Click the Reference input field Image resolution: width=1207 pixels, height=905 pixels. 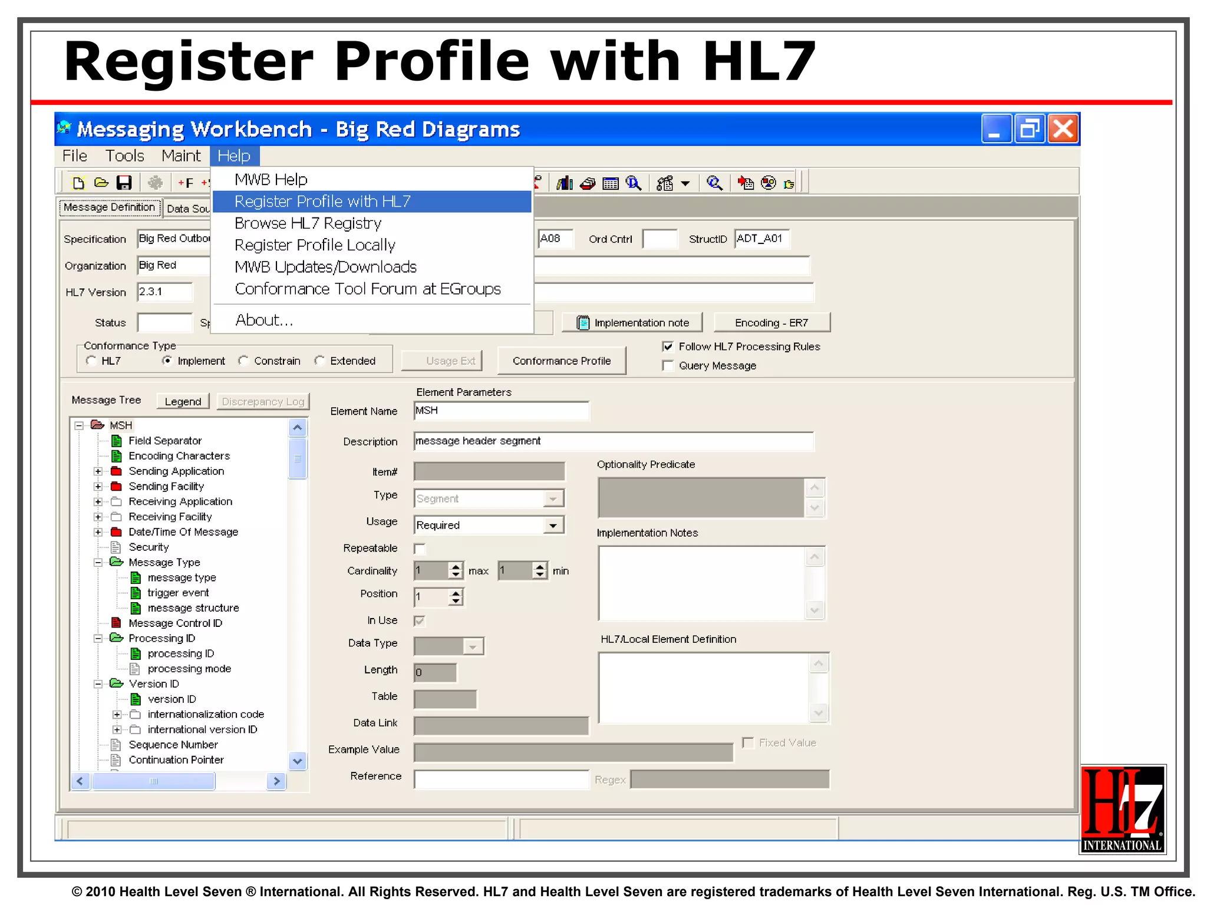[x=502, y=780]
